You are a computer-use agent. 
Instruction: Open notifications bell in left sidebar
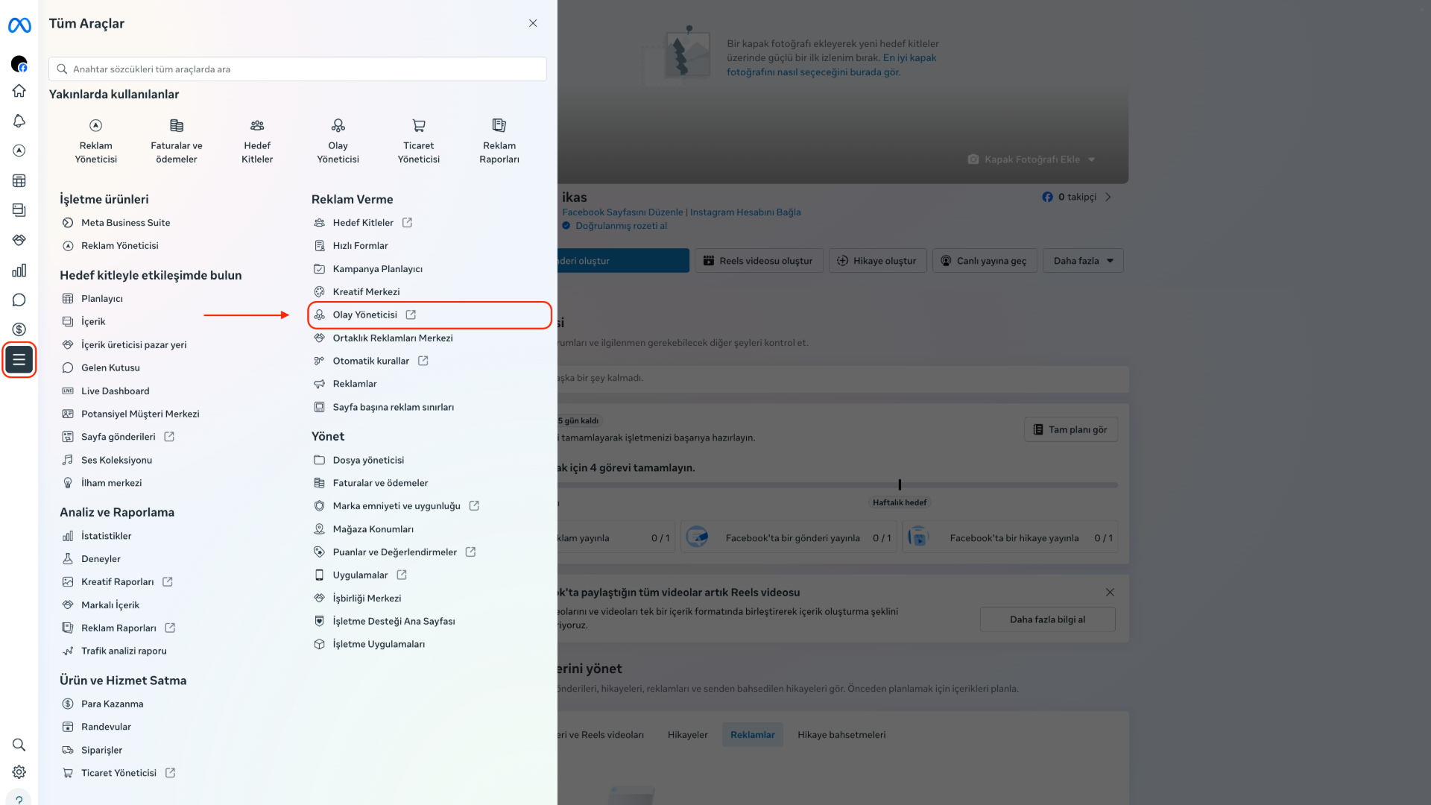click(x=19, y=121)
